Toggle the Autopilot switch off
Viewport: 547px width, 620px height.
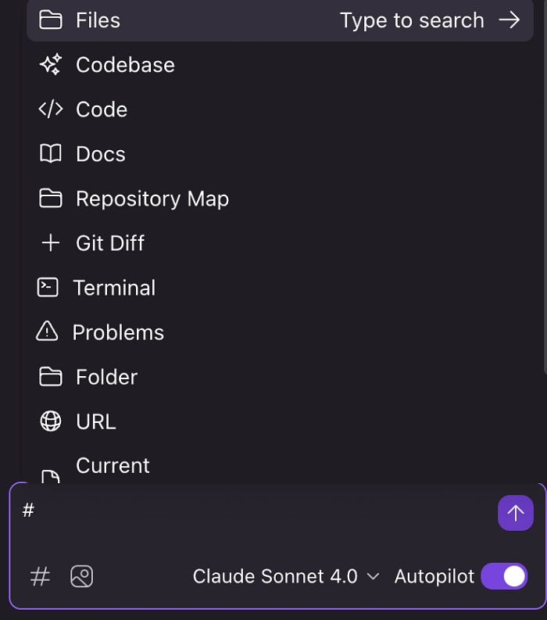[504, 576]
